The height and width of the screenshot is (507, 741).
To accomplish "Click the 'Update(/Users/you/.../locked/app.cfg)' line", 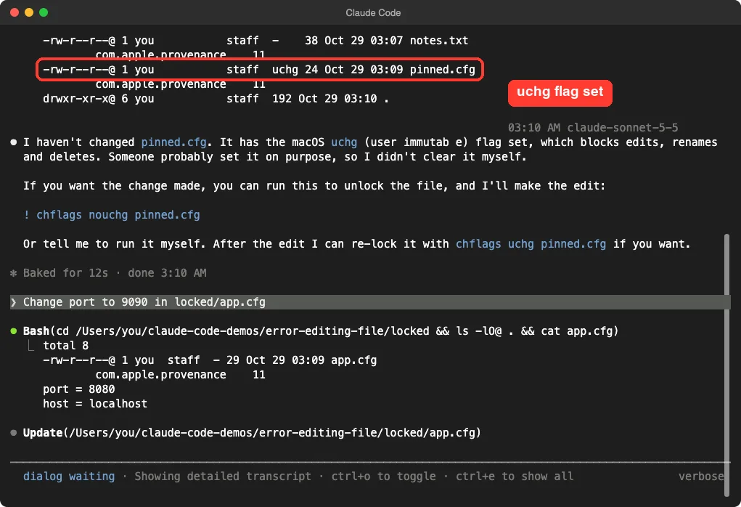I will coord(252,433).
